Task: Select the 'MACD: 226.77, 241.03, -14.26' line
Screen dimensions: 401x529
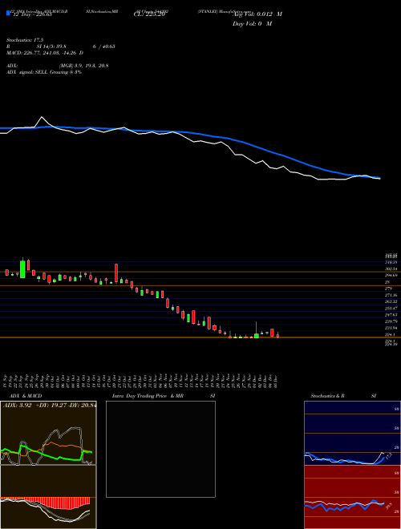Action: [43, 53]
